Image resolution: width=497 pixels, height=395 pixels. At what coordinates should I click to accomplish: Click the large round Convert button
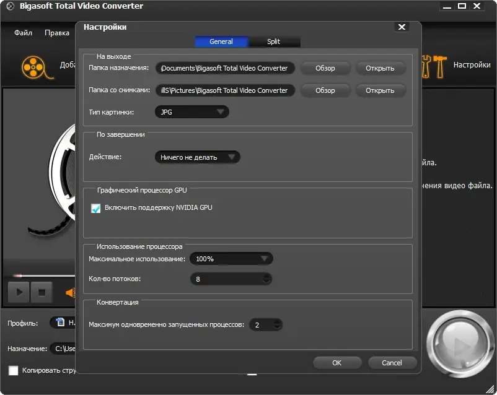(459, 344)
